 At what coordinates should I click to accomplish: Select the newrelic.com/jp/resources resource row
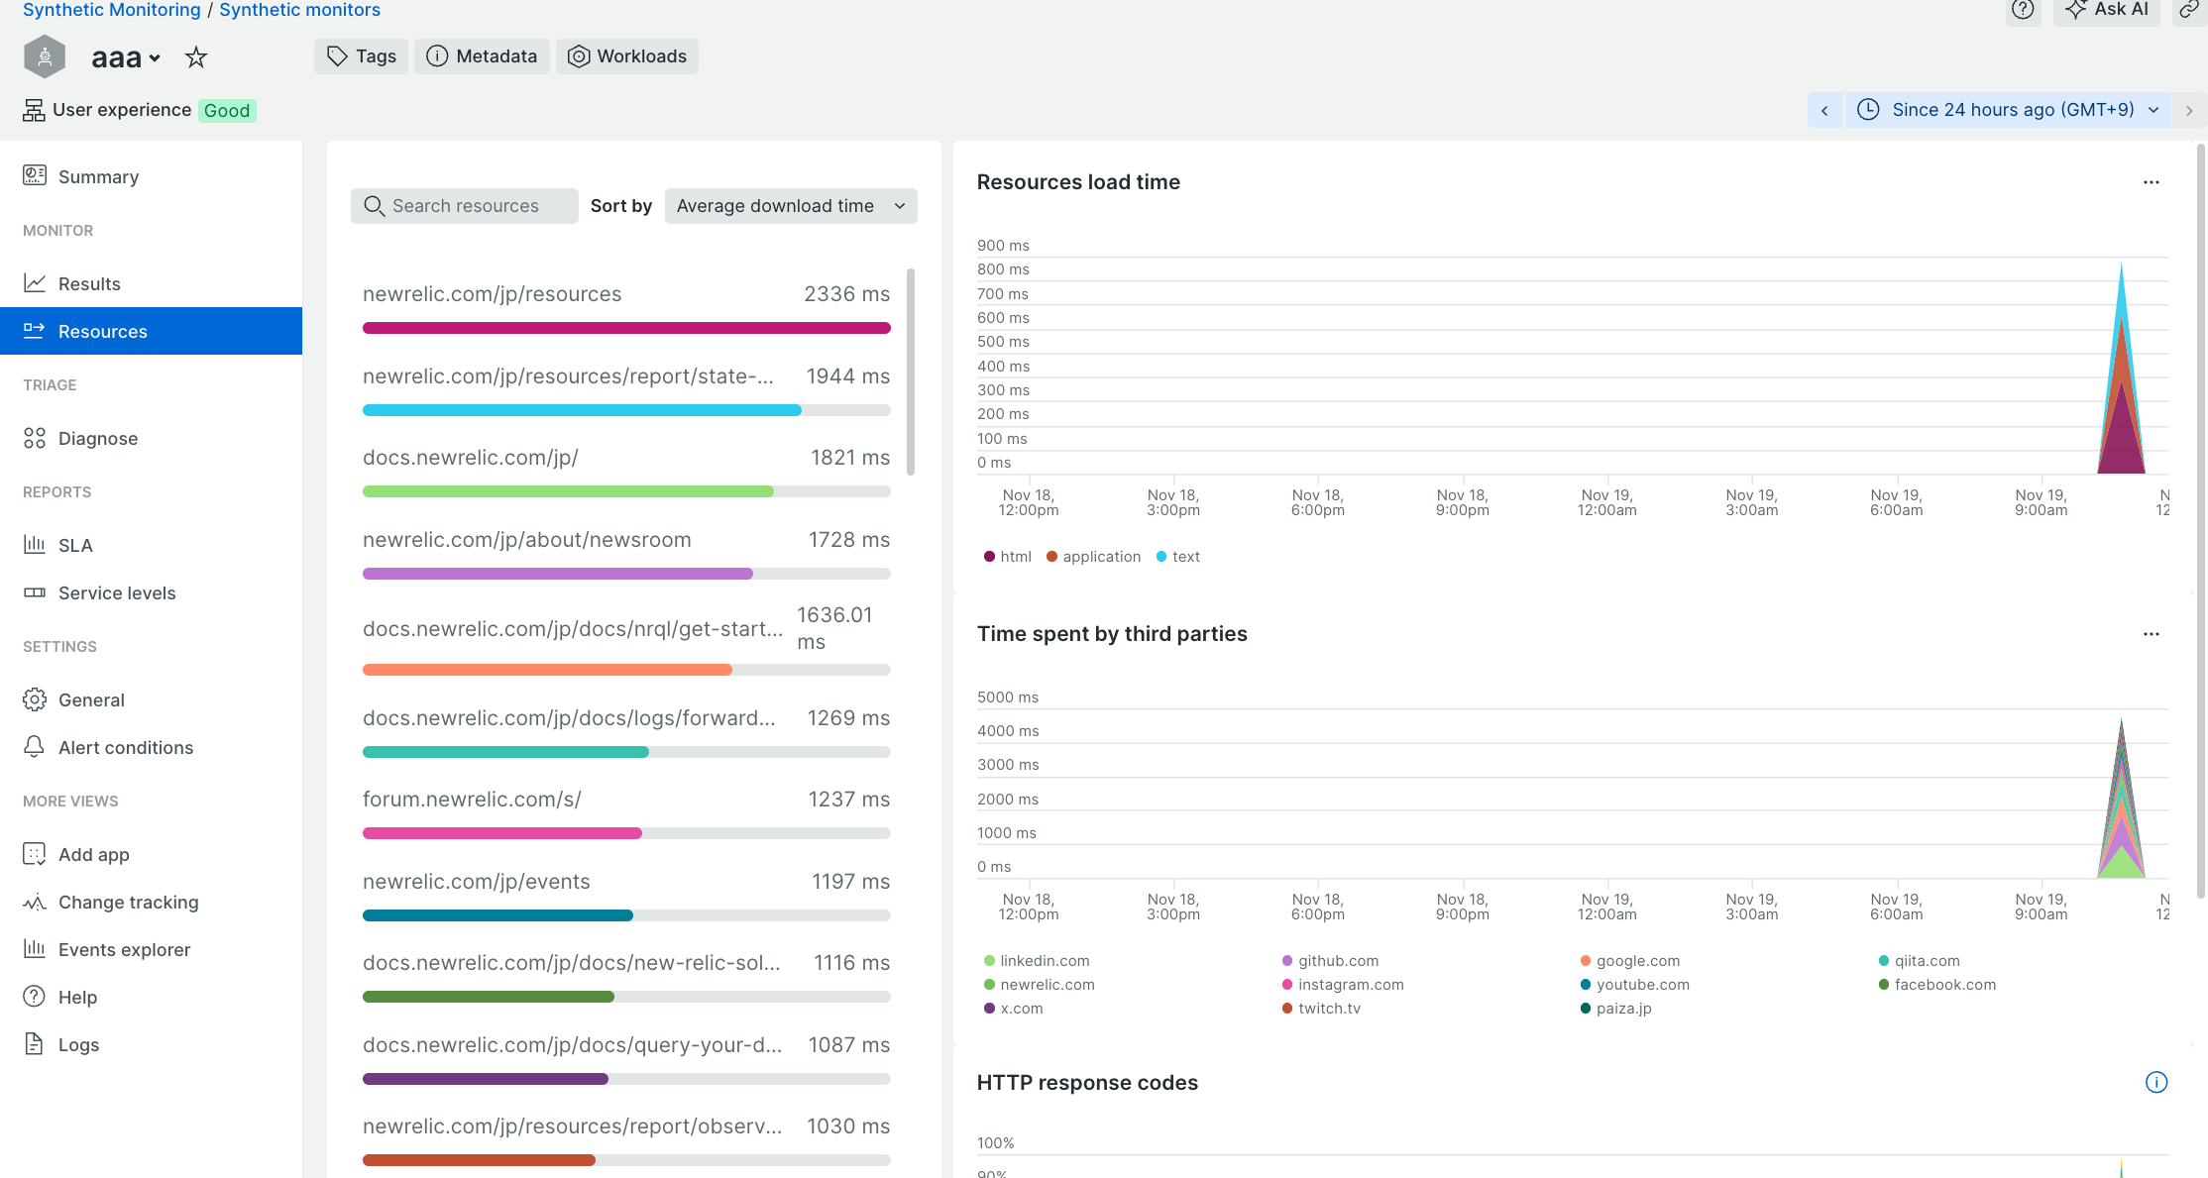tap(626, 308)
